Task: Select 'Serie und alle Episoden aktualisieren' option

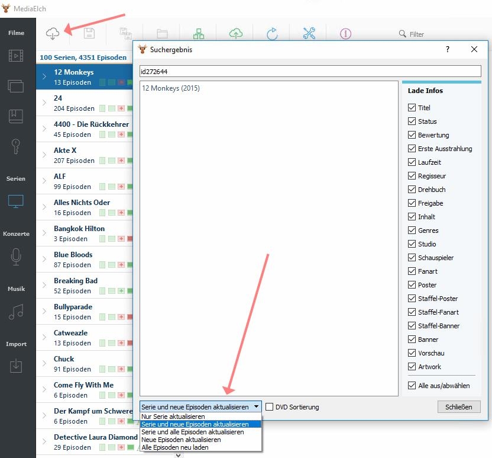Action: pyautogui.click(x=200, y=432)
